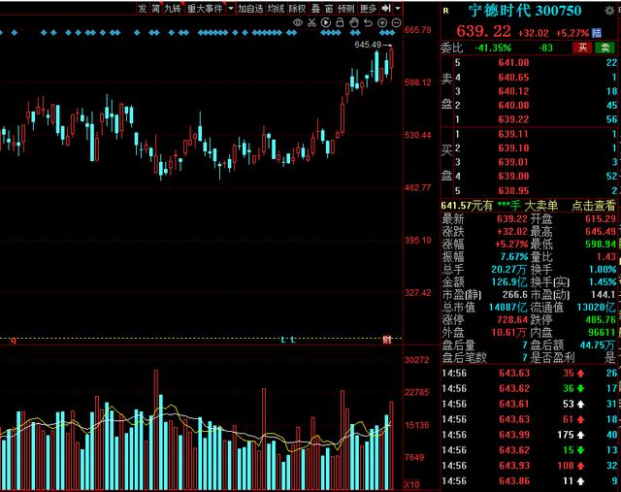Image resolution: width=621 pixels, height=492 pixels.
Task: Click buy level 3 price 639.01
Action: 513,162
